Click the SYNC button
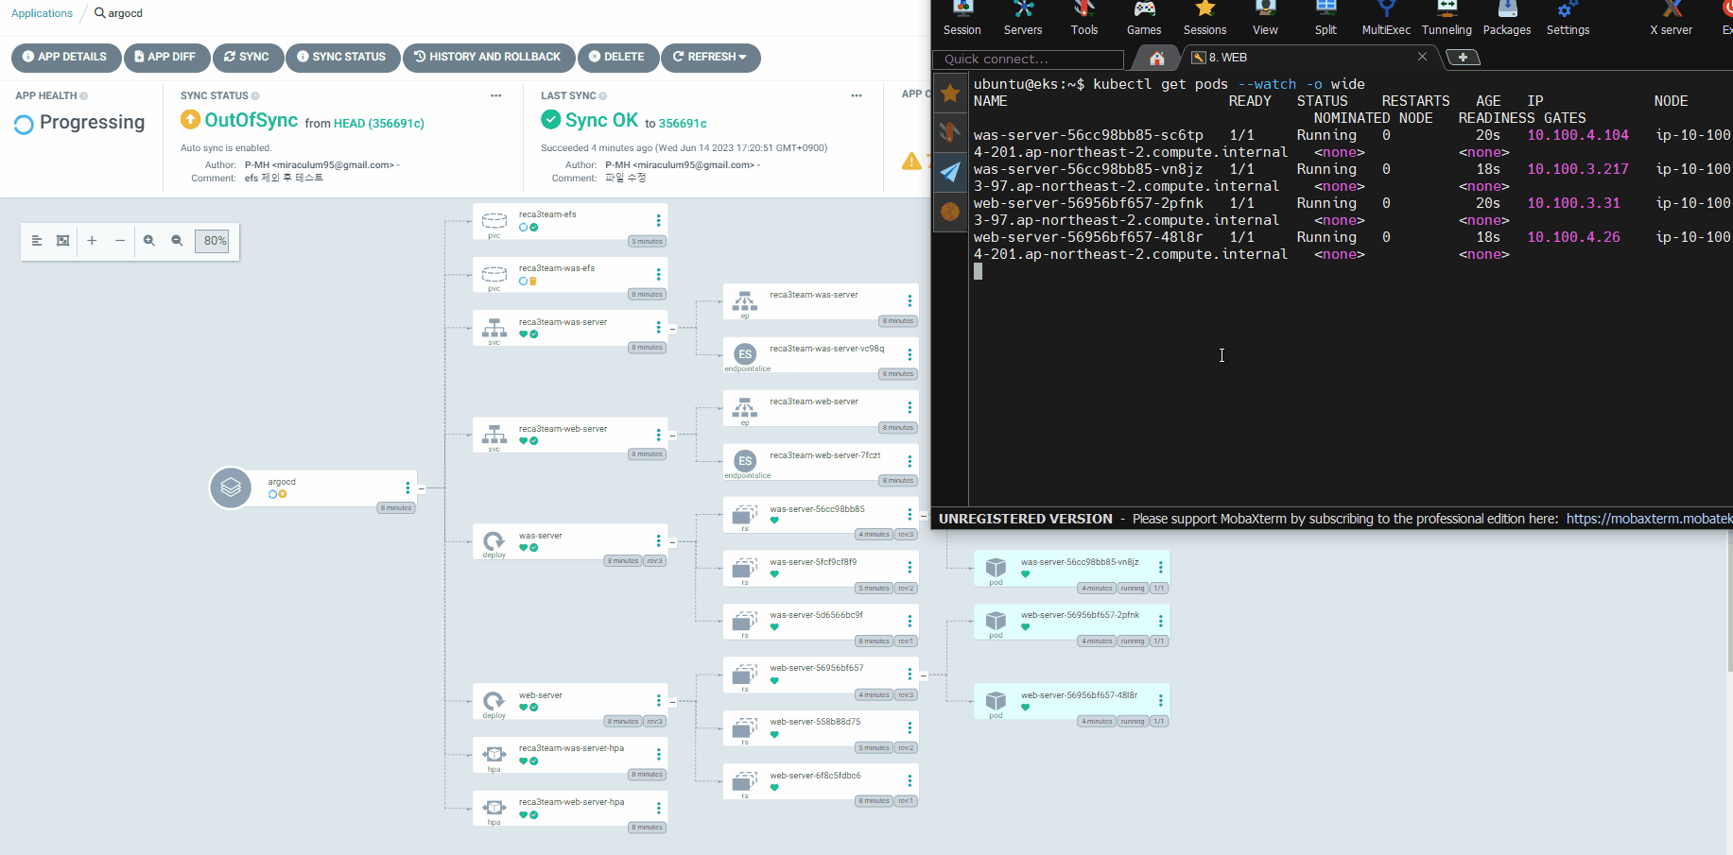Viewport: 1733px width, 855px height. coord(247,57)
